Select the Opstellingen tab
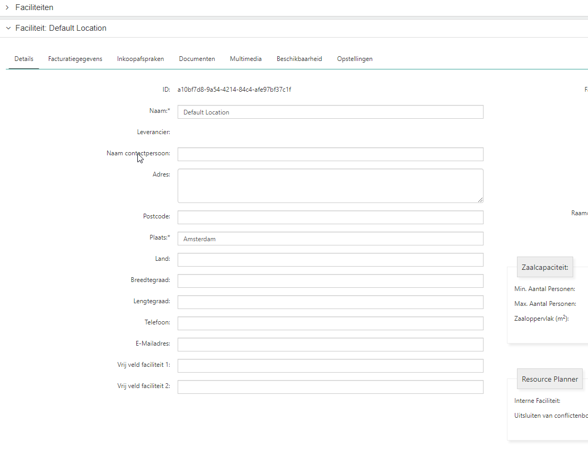 [x=355, y=59]
